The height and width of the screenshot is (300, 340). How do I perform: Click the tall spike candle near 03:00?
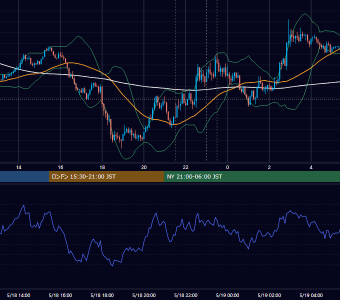[288, 32]
